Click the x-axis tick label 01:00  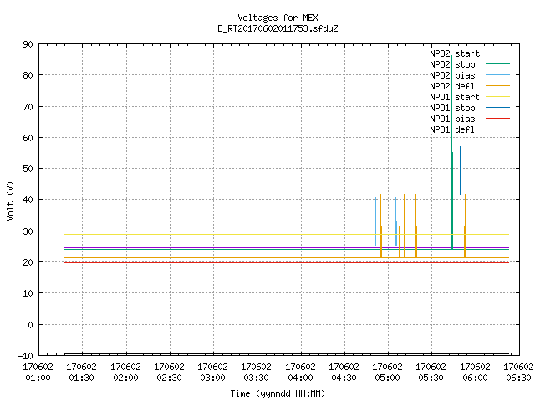pos(38,378)
